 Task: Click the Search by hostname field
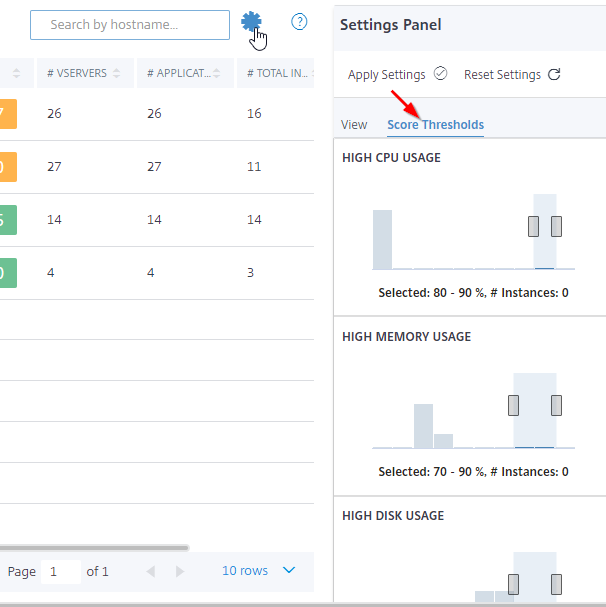(130, 25)
